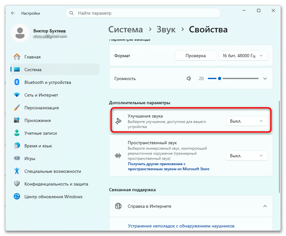Maximize the Settings window
The height and width of the screenshot is (236, 286).
259,10
